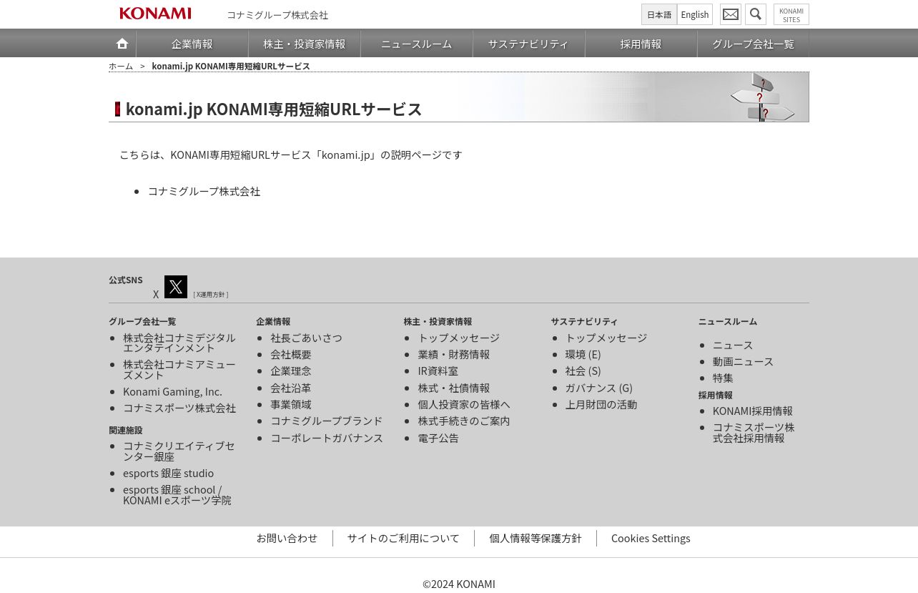Click the footer ニュースルーム column heading
918x593 pixels.
coord(728,321)
